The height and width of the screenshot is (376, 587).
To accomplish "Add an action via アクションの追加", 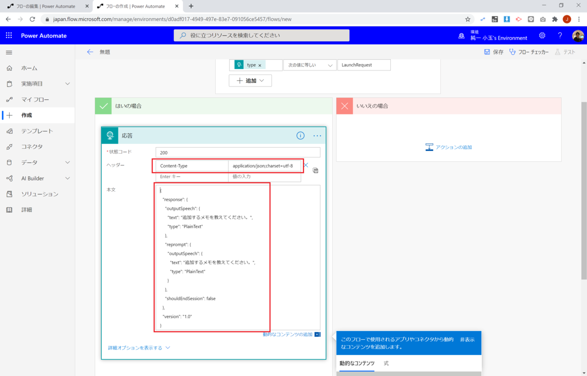I will coord(449,147).
